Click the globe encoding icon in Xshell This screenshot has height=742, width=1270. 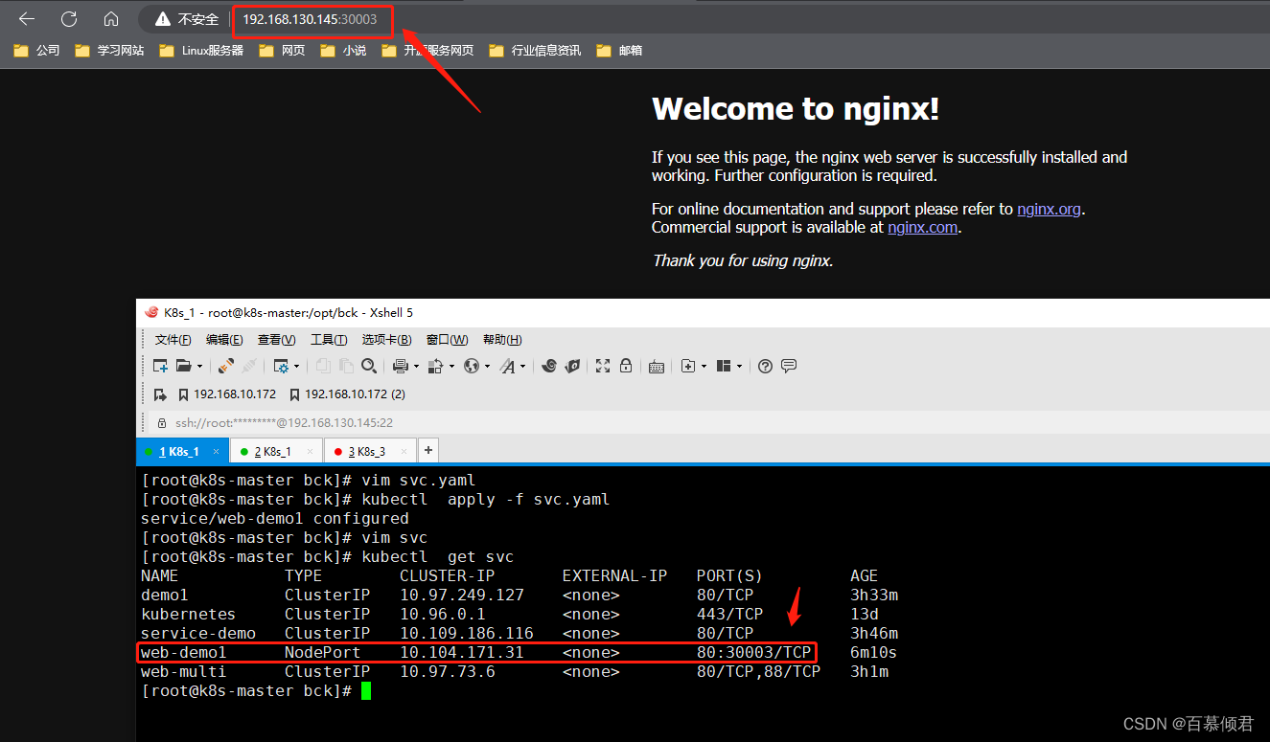[x=471, y=366]
